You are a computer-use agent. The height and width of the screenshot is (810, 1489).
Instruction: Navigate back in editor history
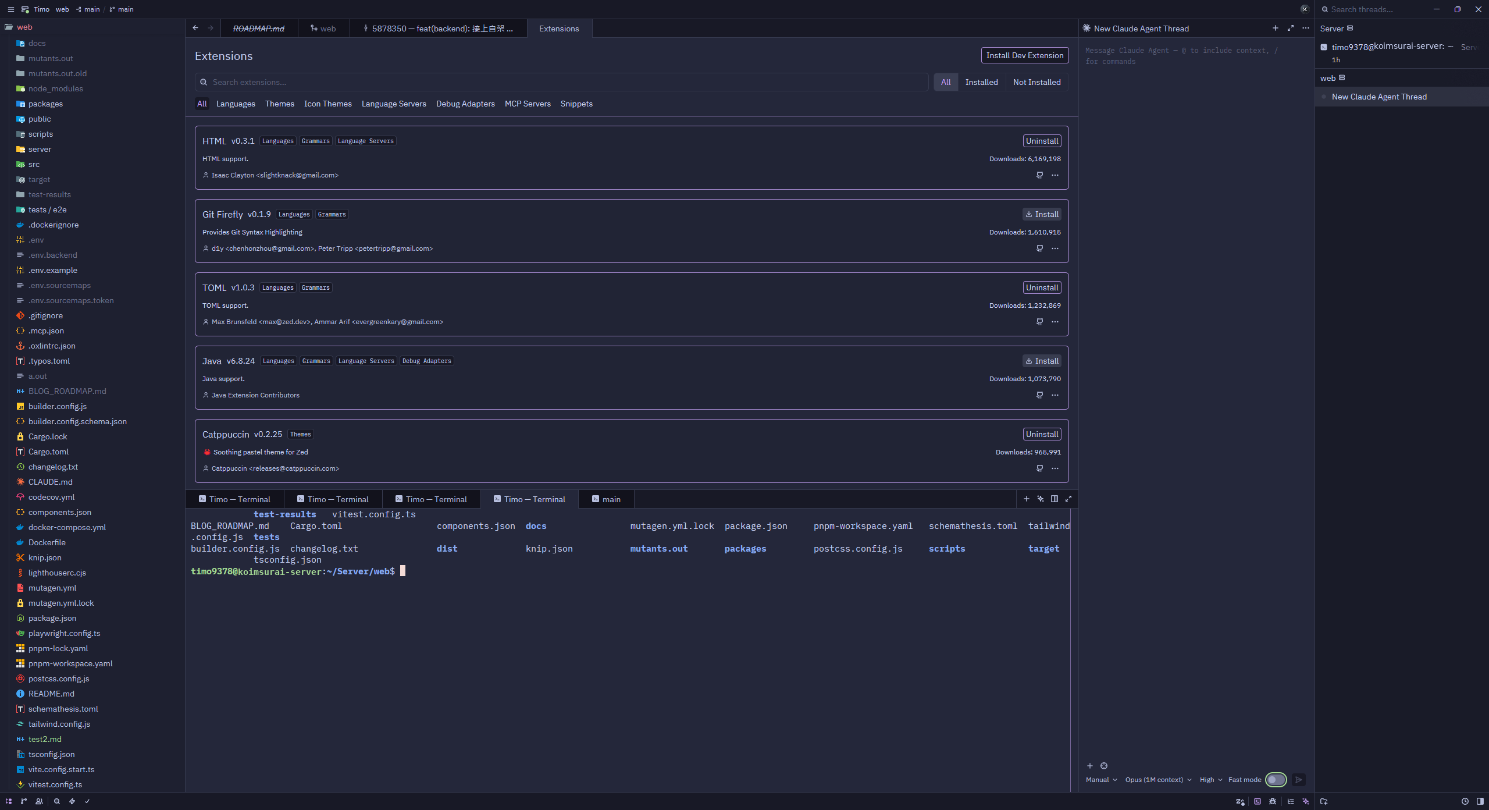point(195,28)
